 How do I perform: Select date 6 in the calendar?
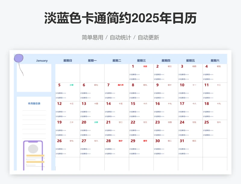coord(84,85)
